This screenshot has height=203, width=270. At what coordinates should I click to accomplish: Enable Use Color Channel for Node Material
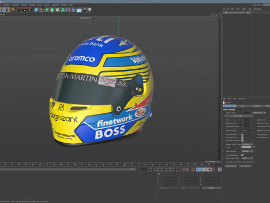[x=254, y=162]
